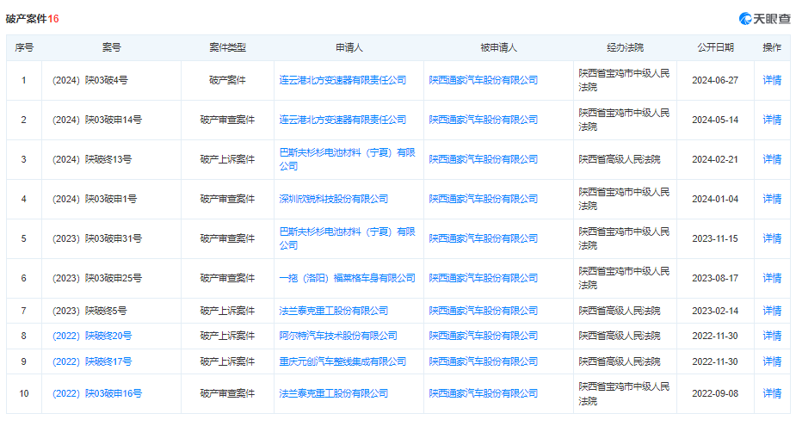
Task: Open 详情 for row 9 case
Action: [x=772, y=362]
